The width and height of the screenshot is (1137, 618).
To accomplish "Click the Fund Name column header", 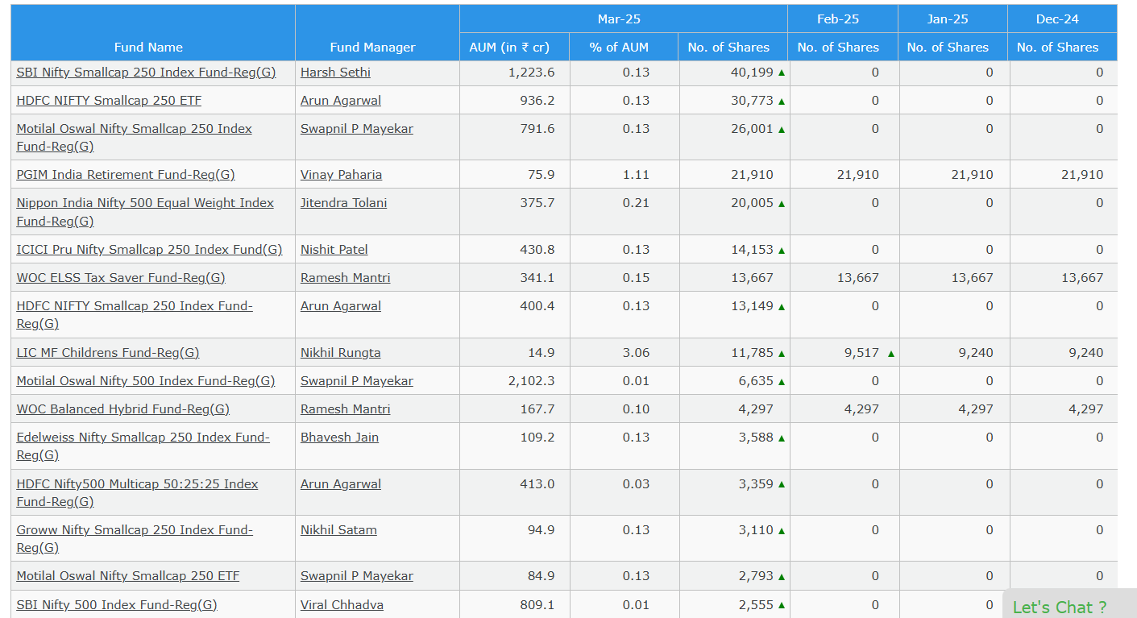I will [148, 48].
